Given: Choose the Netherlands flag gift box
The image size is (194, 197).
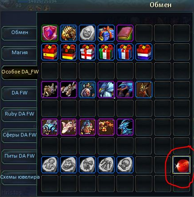Looking at the screenshot, I should tap(144, 52).
